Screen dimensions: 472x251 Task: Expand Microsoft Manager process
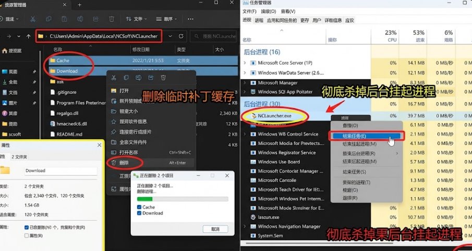(x=245, y=82)
